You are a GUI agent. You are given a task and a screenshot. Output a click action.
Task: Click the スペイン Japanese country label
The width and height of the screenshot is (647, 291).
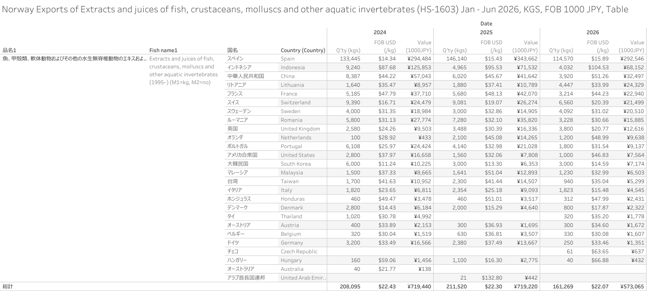[x=235, y=59]
